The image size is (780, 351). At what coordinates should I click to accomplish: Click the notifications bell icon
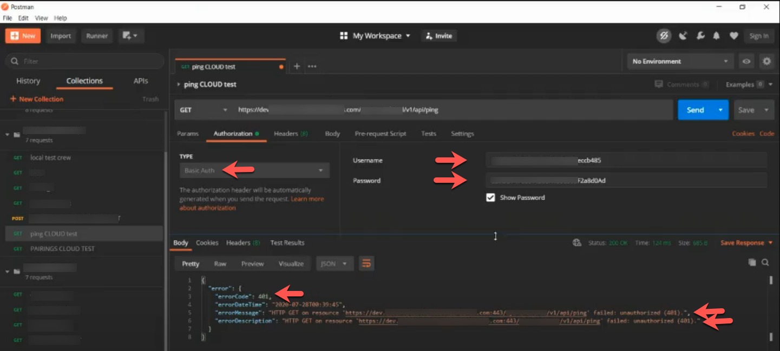pyautogui.click(x=717, y=36)
